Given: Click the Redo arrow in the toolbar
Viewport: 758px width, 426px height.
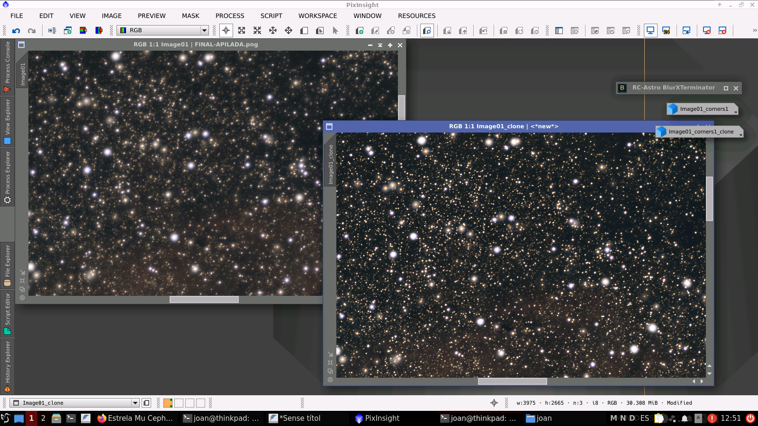Looking at the screenshot, I should [x=32, y=31].
